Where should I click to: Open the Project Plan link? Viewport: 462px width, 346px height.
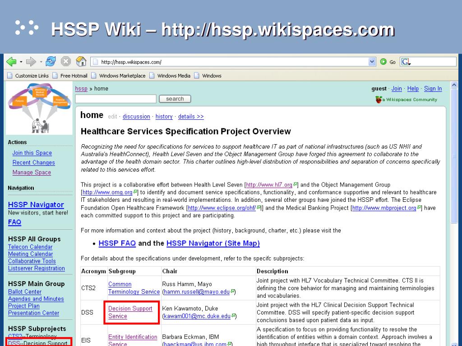point(24,306)
